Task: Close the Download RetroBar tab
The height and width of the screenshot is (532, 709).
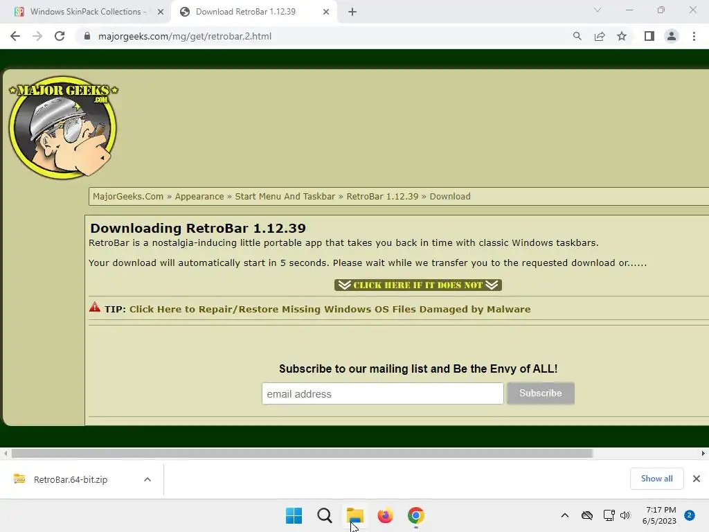Action: (x=326, y=12)
